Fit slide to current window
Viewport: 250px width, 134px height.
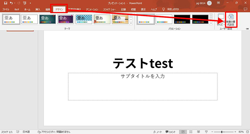pos(247,132)
